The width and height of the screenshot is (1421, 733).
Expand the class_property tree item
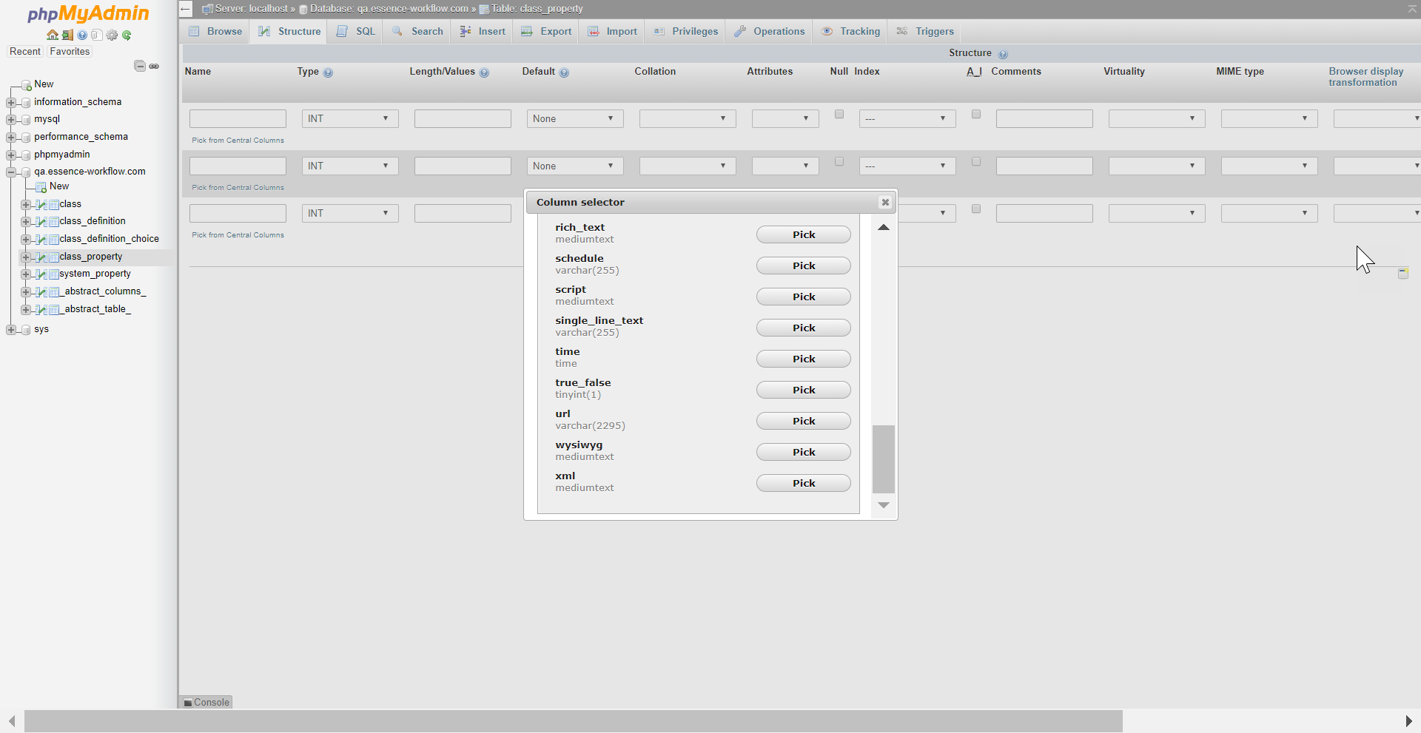point(26,257)
